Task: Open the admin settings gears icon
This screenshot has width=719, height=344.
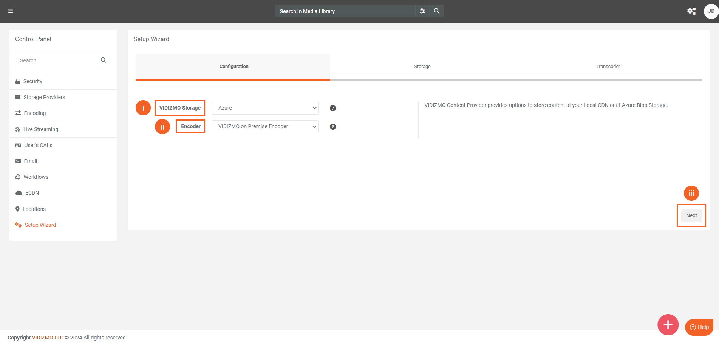Action: [x=691, y=11]
